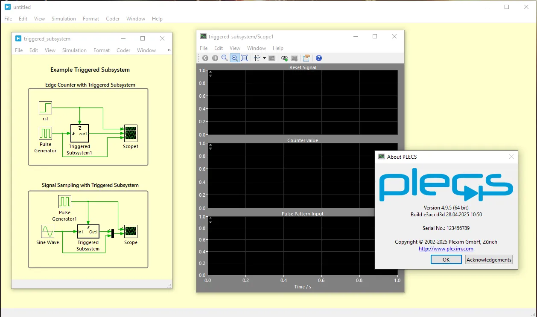Viewport: 537px width, 317px height.
Task: Click the 'Example Triggered Subsystem' heading text
Action: click(90, 70)
